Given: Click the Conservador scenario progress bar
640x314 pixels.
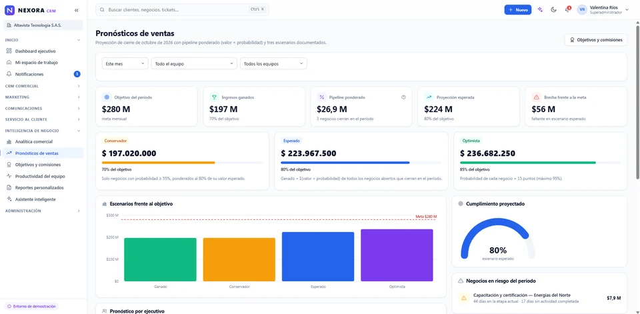Looking at the screenshot, I should (182, 163).
